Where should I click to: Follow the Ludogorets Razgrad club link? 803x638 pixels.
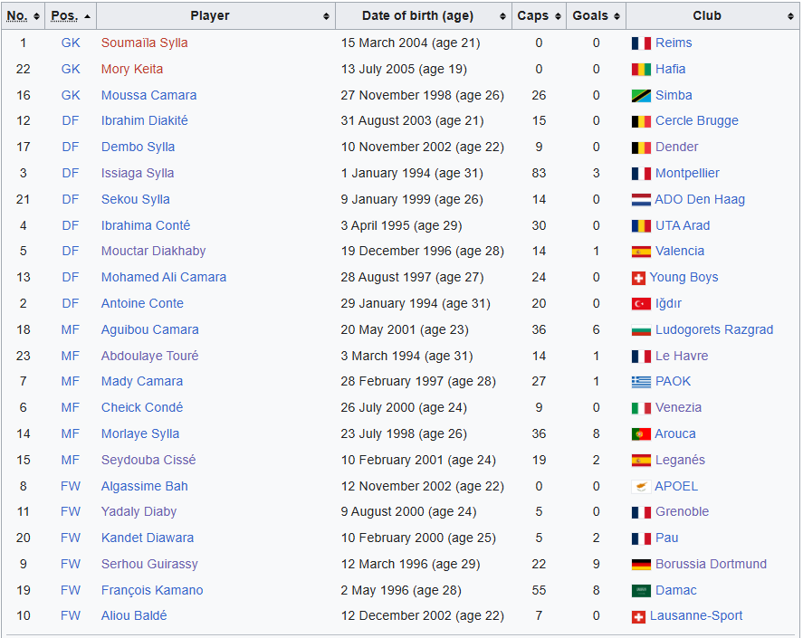pyautogui.click(x=714, y=329)
